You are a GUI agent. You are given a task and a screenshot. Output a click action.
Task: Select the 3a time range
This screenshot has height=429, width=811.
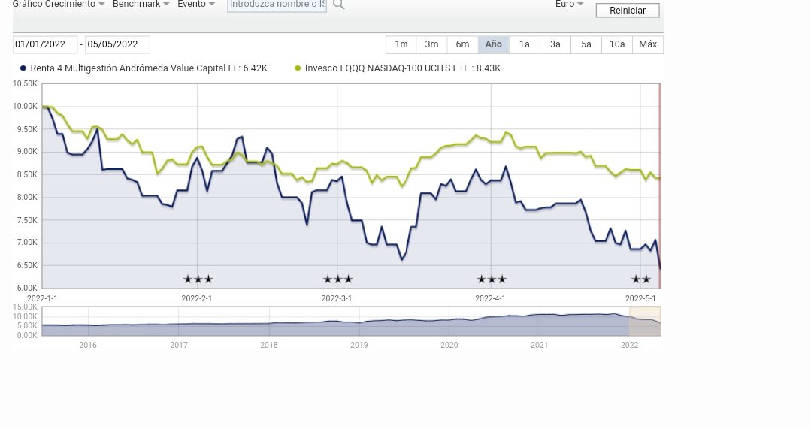click(555, 44)
